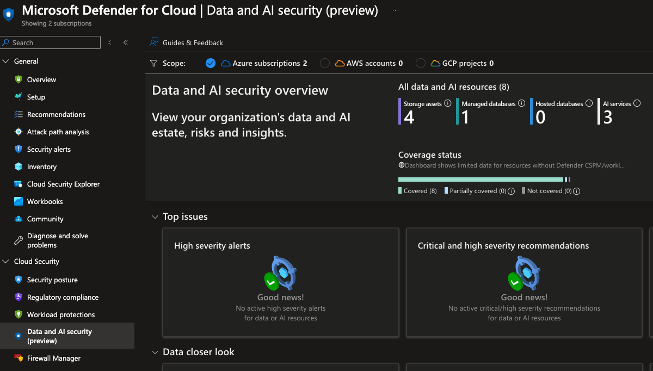Image resolution: width=653 pixels, height=371 pixels.
Task: Click the Coverage status progress bar
Action: coord(482,179)
